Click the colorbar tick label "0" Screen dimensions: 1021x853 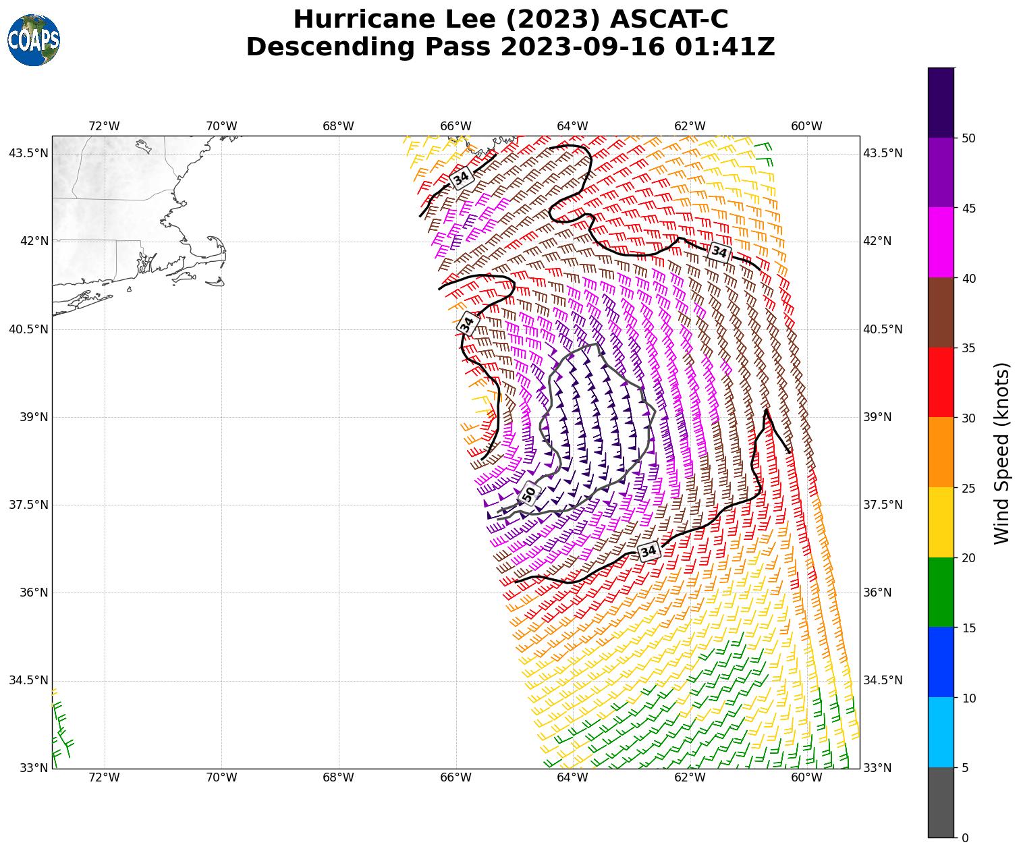pos(965,837)
